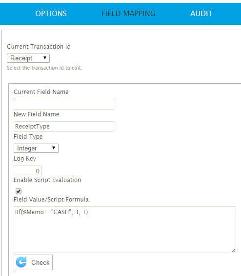241x276 pixels.
Task: Open the FIELD MAPPING tab
Action: click(128, 14)
